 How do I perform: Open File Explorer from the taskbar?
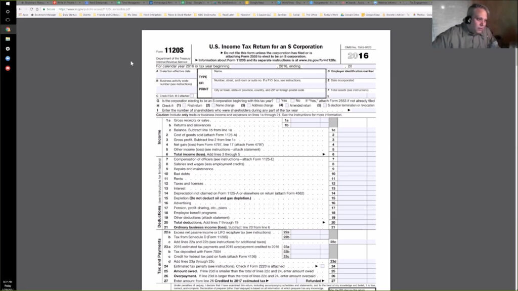(8, 39)
